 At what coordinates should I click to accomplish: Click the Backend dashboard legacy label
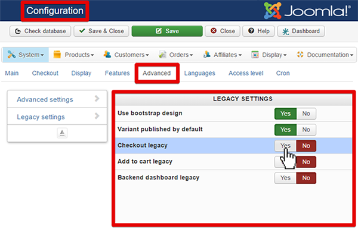pyautogui.click(x=159, y=178)
